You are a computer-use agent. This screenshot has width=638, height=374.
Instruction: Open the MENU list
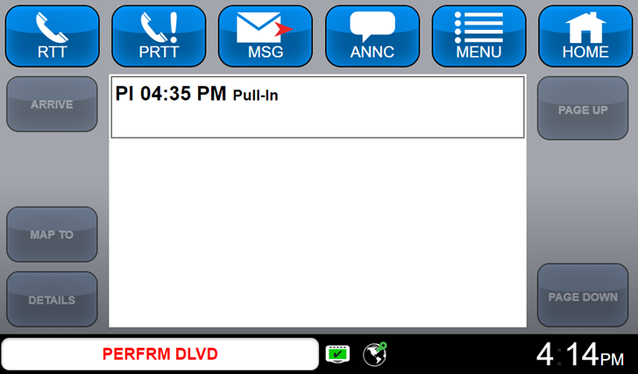point(478,36)
